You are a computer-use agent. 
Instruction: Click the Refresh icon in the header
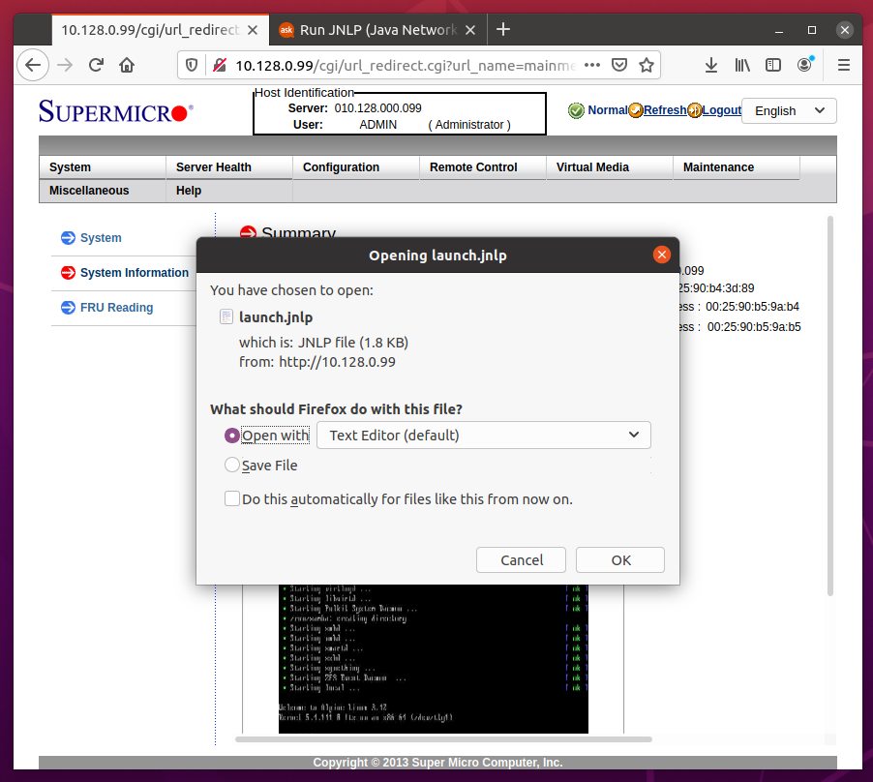(635, 110)
